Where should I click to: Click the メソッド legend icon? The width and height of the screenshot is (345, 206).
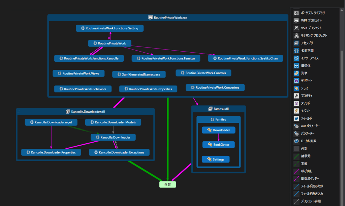tap(296, 103)
